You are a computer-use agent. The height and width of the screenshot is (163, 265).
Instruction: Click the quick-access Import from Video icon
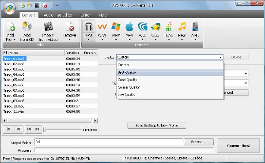click(x=37, y=5)
